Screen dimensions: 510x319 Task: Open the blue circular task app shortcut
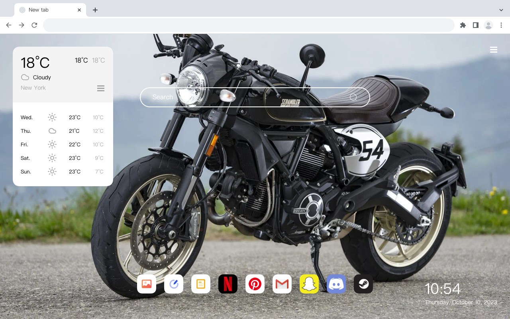(174, 284)
